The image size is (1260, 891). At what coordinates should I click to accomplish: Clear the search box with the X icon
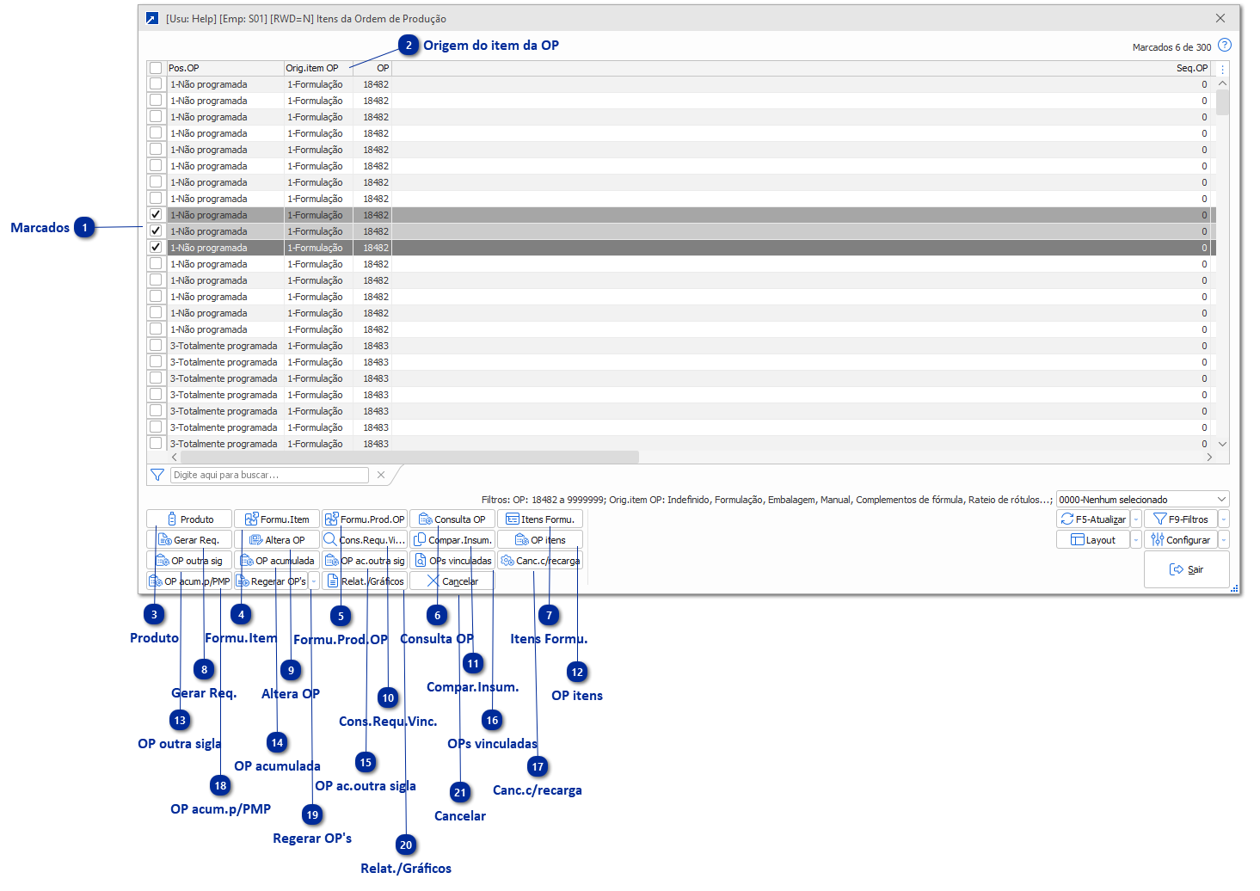pyautogui.click(x=381, y=475)
